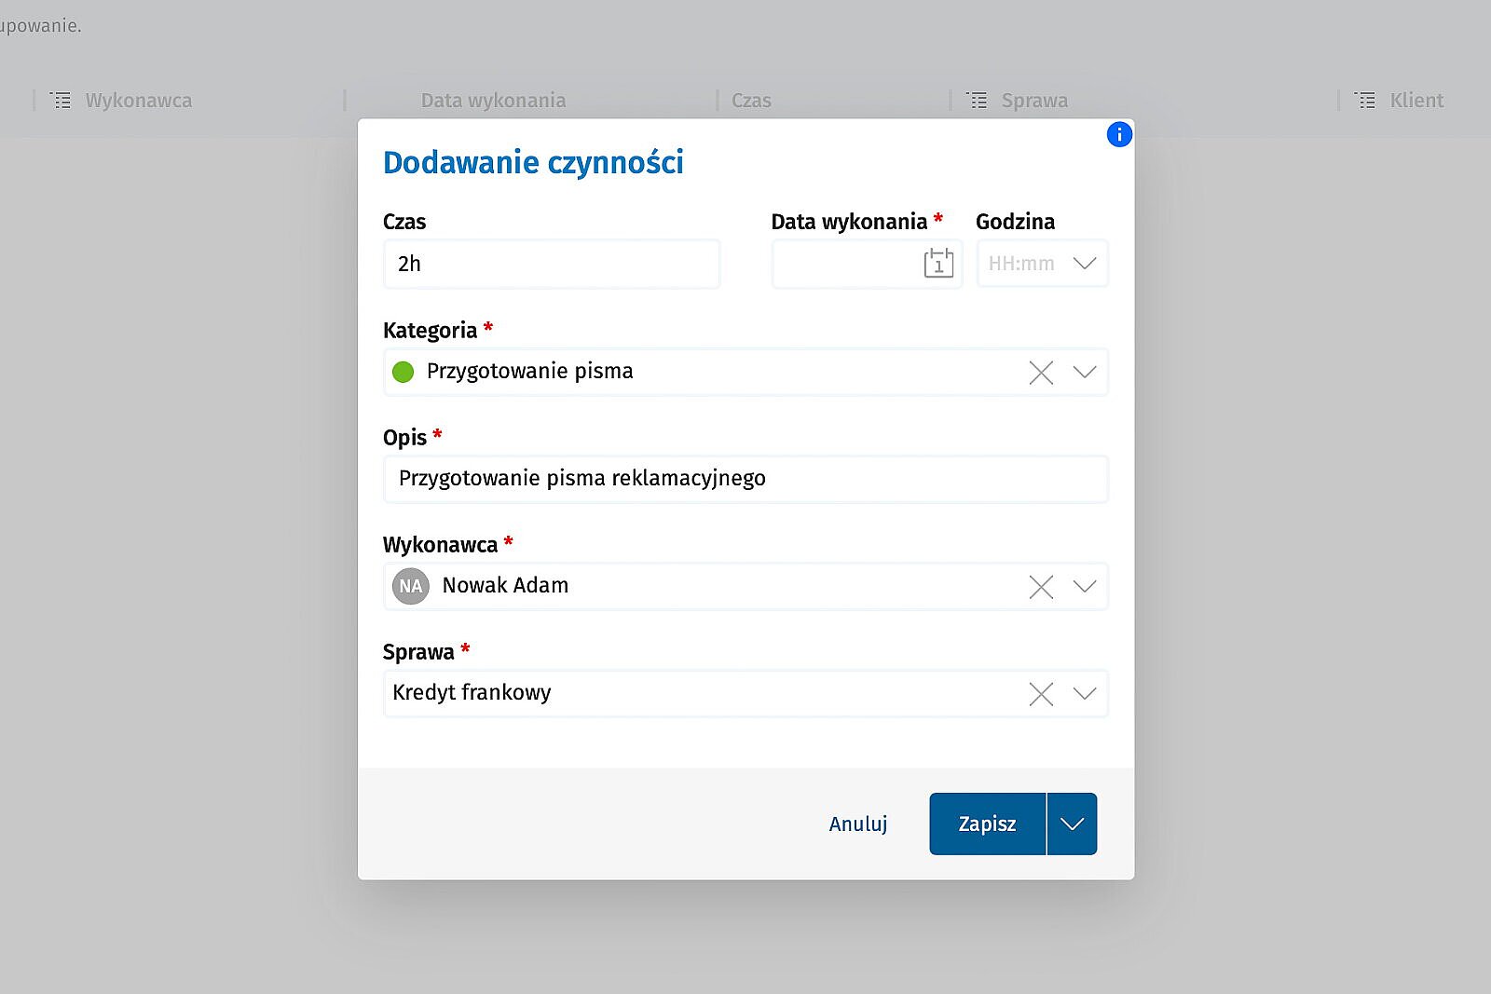Click the Zapisz button
The width and height of the screenshot is (1491, 994).
(987, 824)
